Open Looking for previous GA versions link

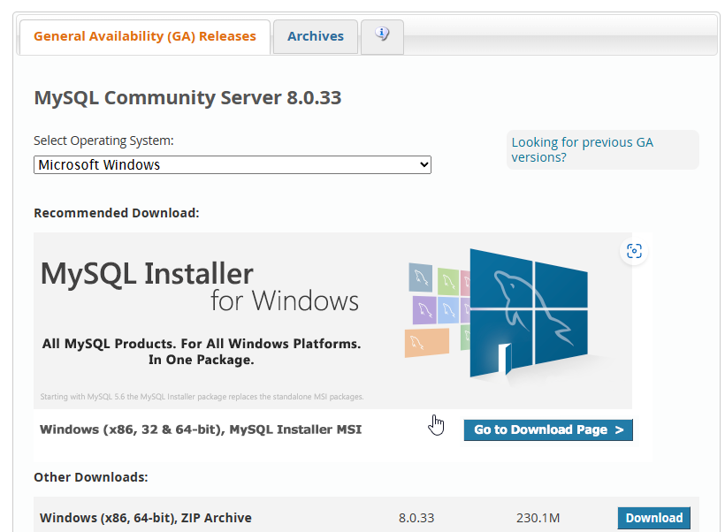582,149
